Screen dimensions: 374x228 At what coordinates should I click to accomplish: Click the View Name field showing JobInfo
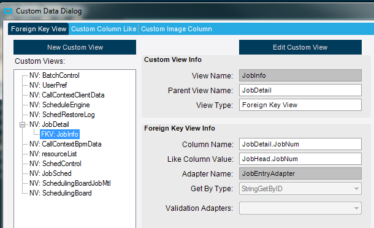click(300, 75)
